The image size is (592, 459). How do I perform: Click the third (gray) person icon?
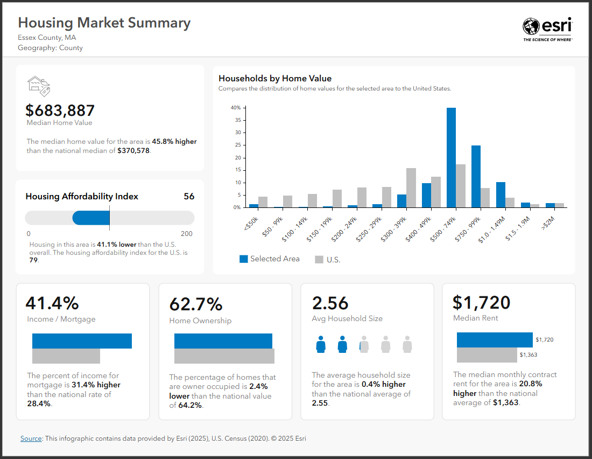[364, 344]
